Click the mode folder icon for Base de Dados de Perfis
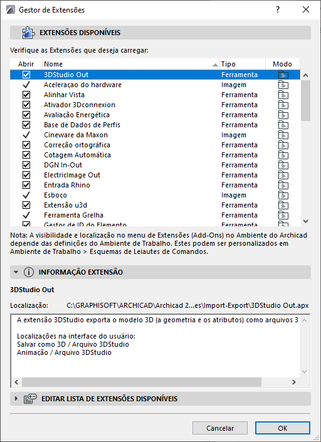 tap(283, 125)
